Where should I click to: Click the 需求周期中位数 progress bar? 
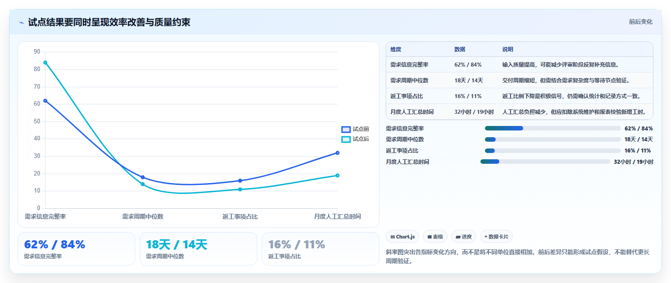553,139
